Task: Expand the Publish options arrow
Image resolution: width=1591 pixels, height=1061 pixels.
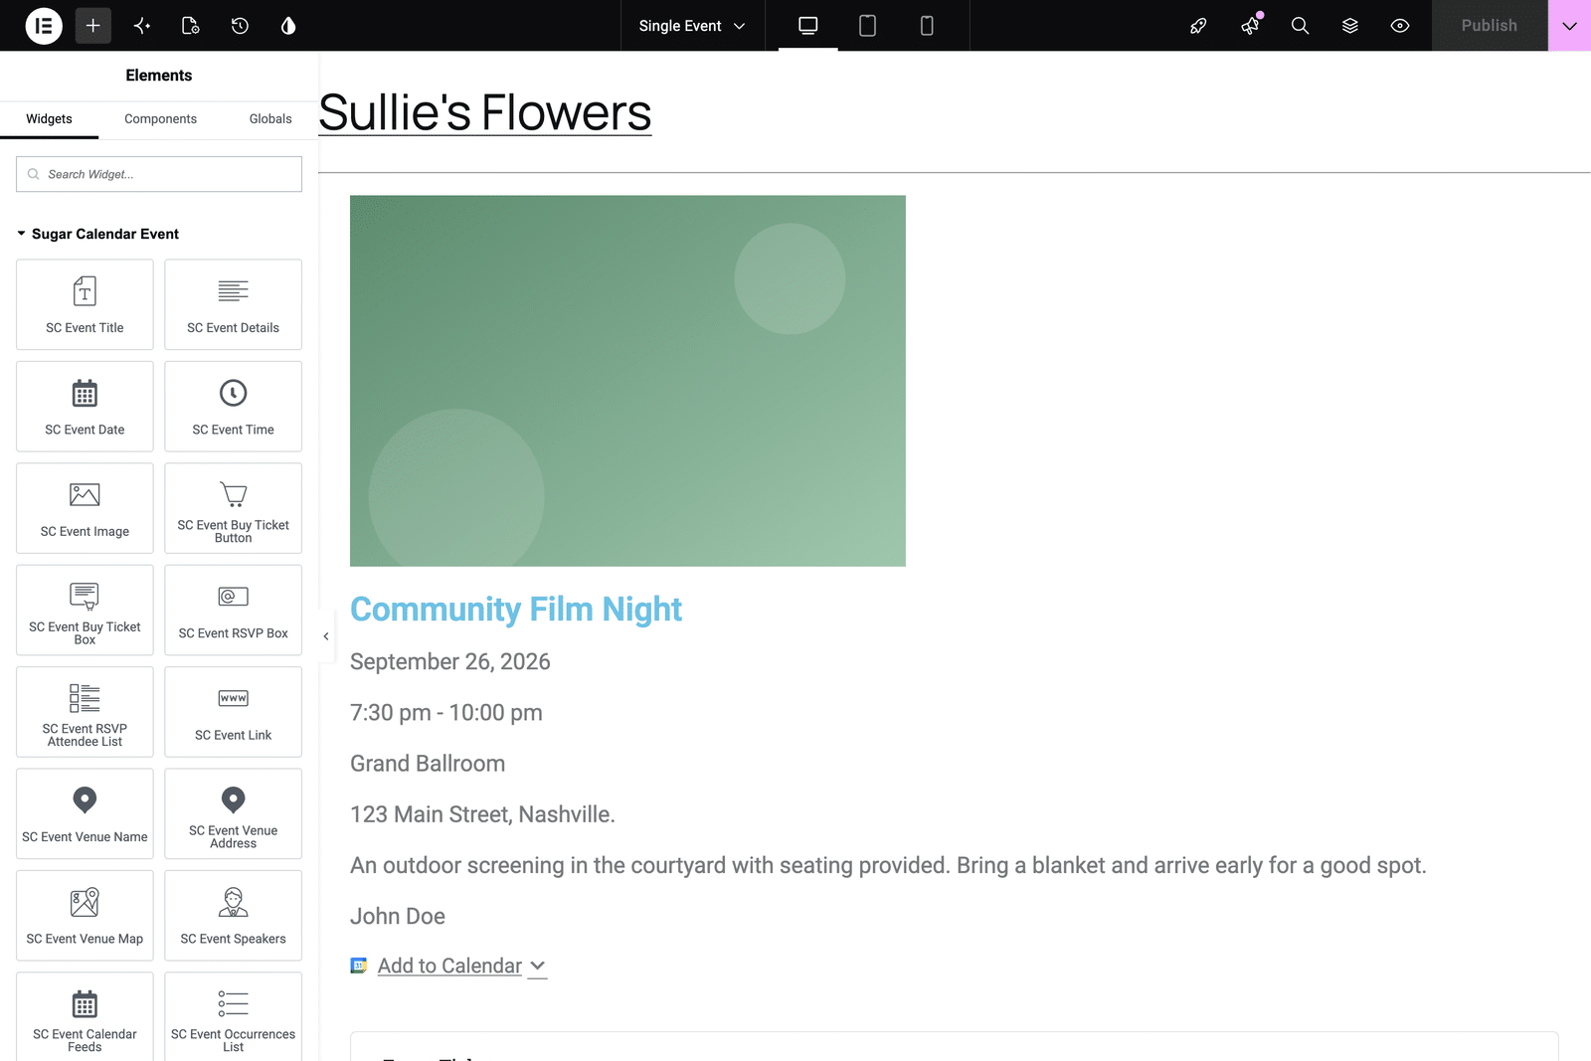Action: [1570, 26]
